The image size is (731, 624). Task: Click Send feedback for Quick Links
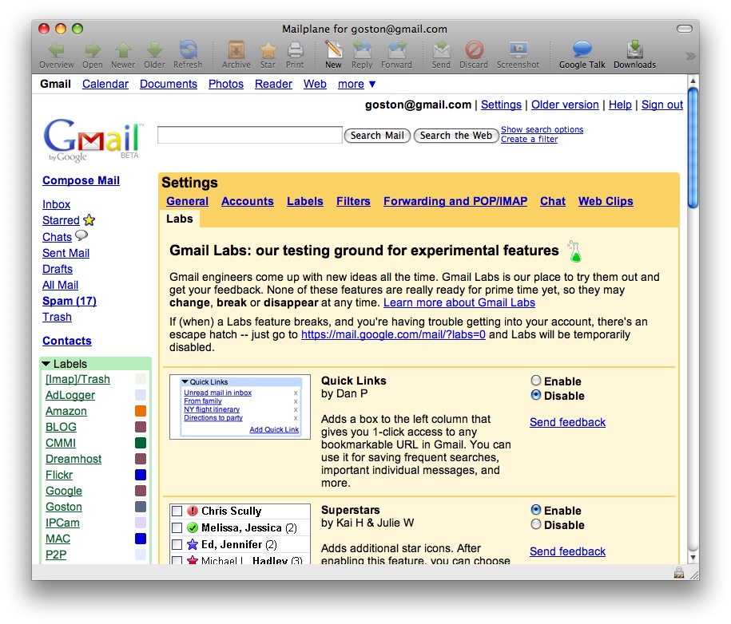pos(568,422)
